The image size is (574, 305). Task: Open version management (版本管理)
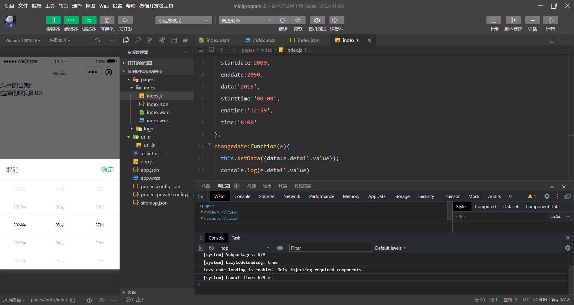pyautogui.click(x=513, y=20)
